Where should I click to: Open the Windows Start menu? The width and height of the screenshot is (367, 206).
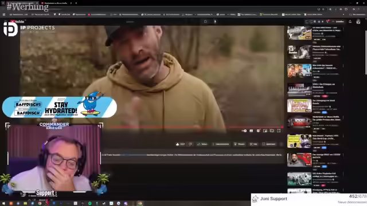pos(3,204)
